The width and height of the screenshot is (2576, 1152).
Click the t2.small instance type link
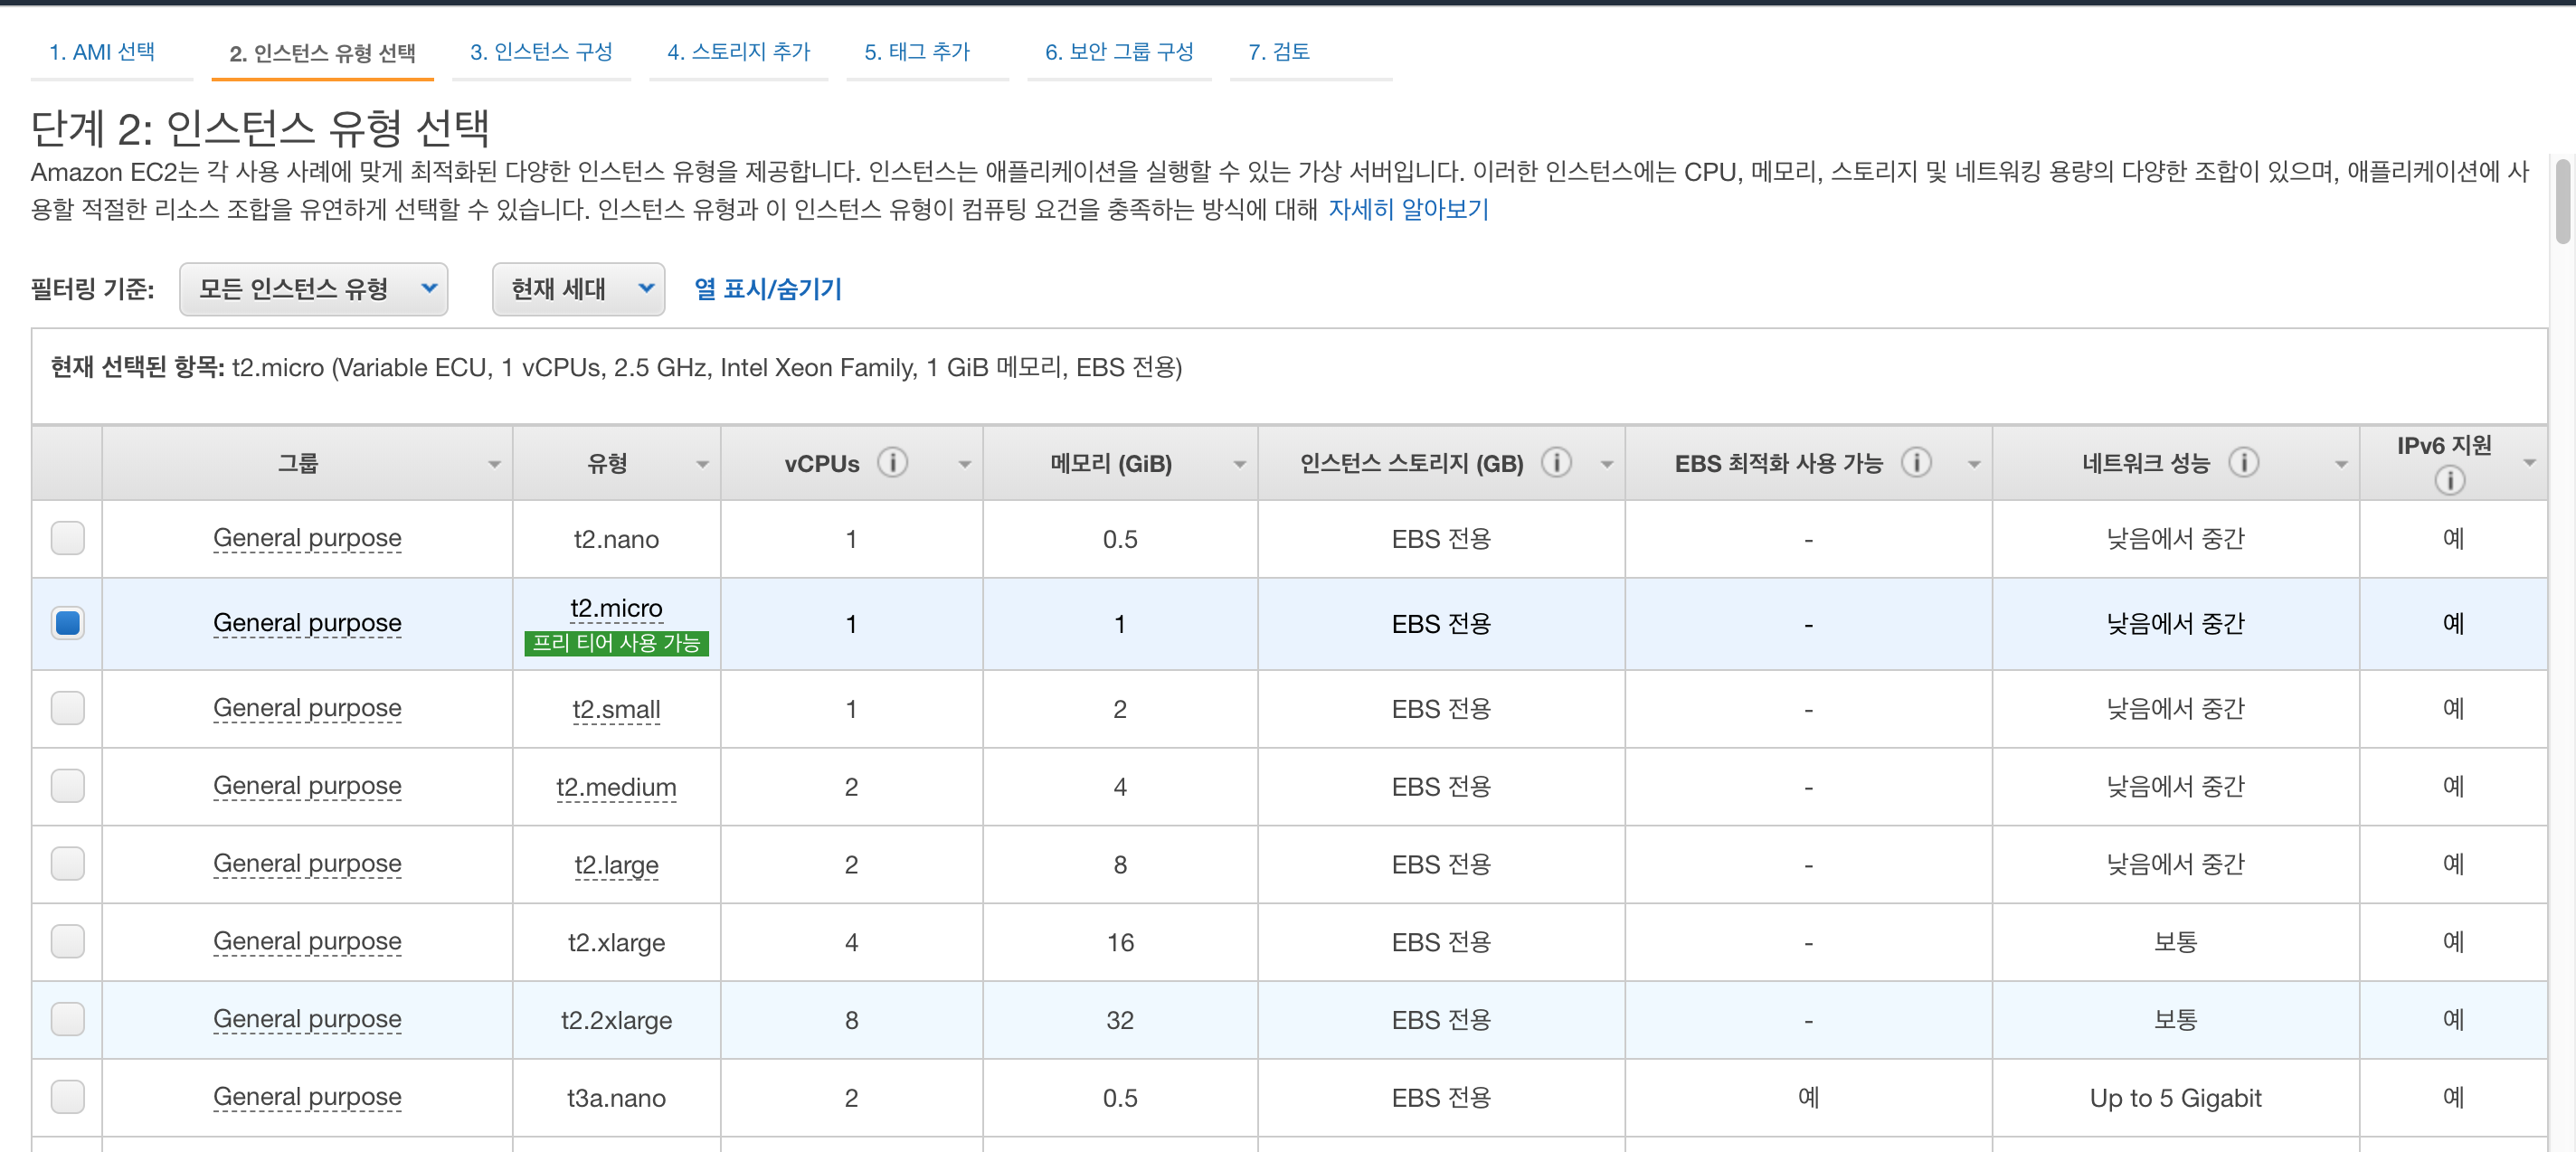[x=616, y=709]
